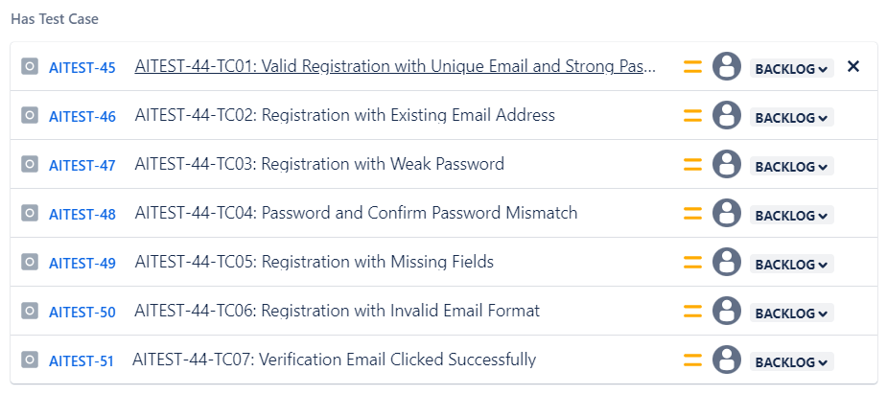Open the AITEST-51 issue key link

pyautogui.click(x=82, y=361)
